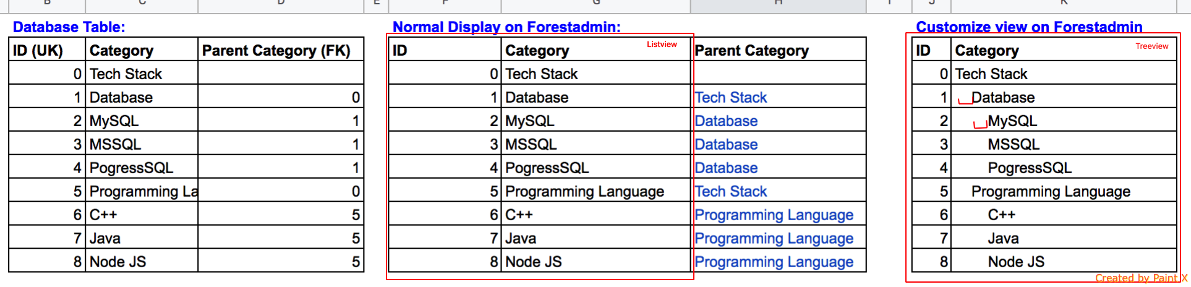Select indented Node JS node in treeview
This screenshot has height=287, width=1191.
[x=1015, y=262]
